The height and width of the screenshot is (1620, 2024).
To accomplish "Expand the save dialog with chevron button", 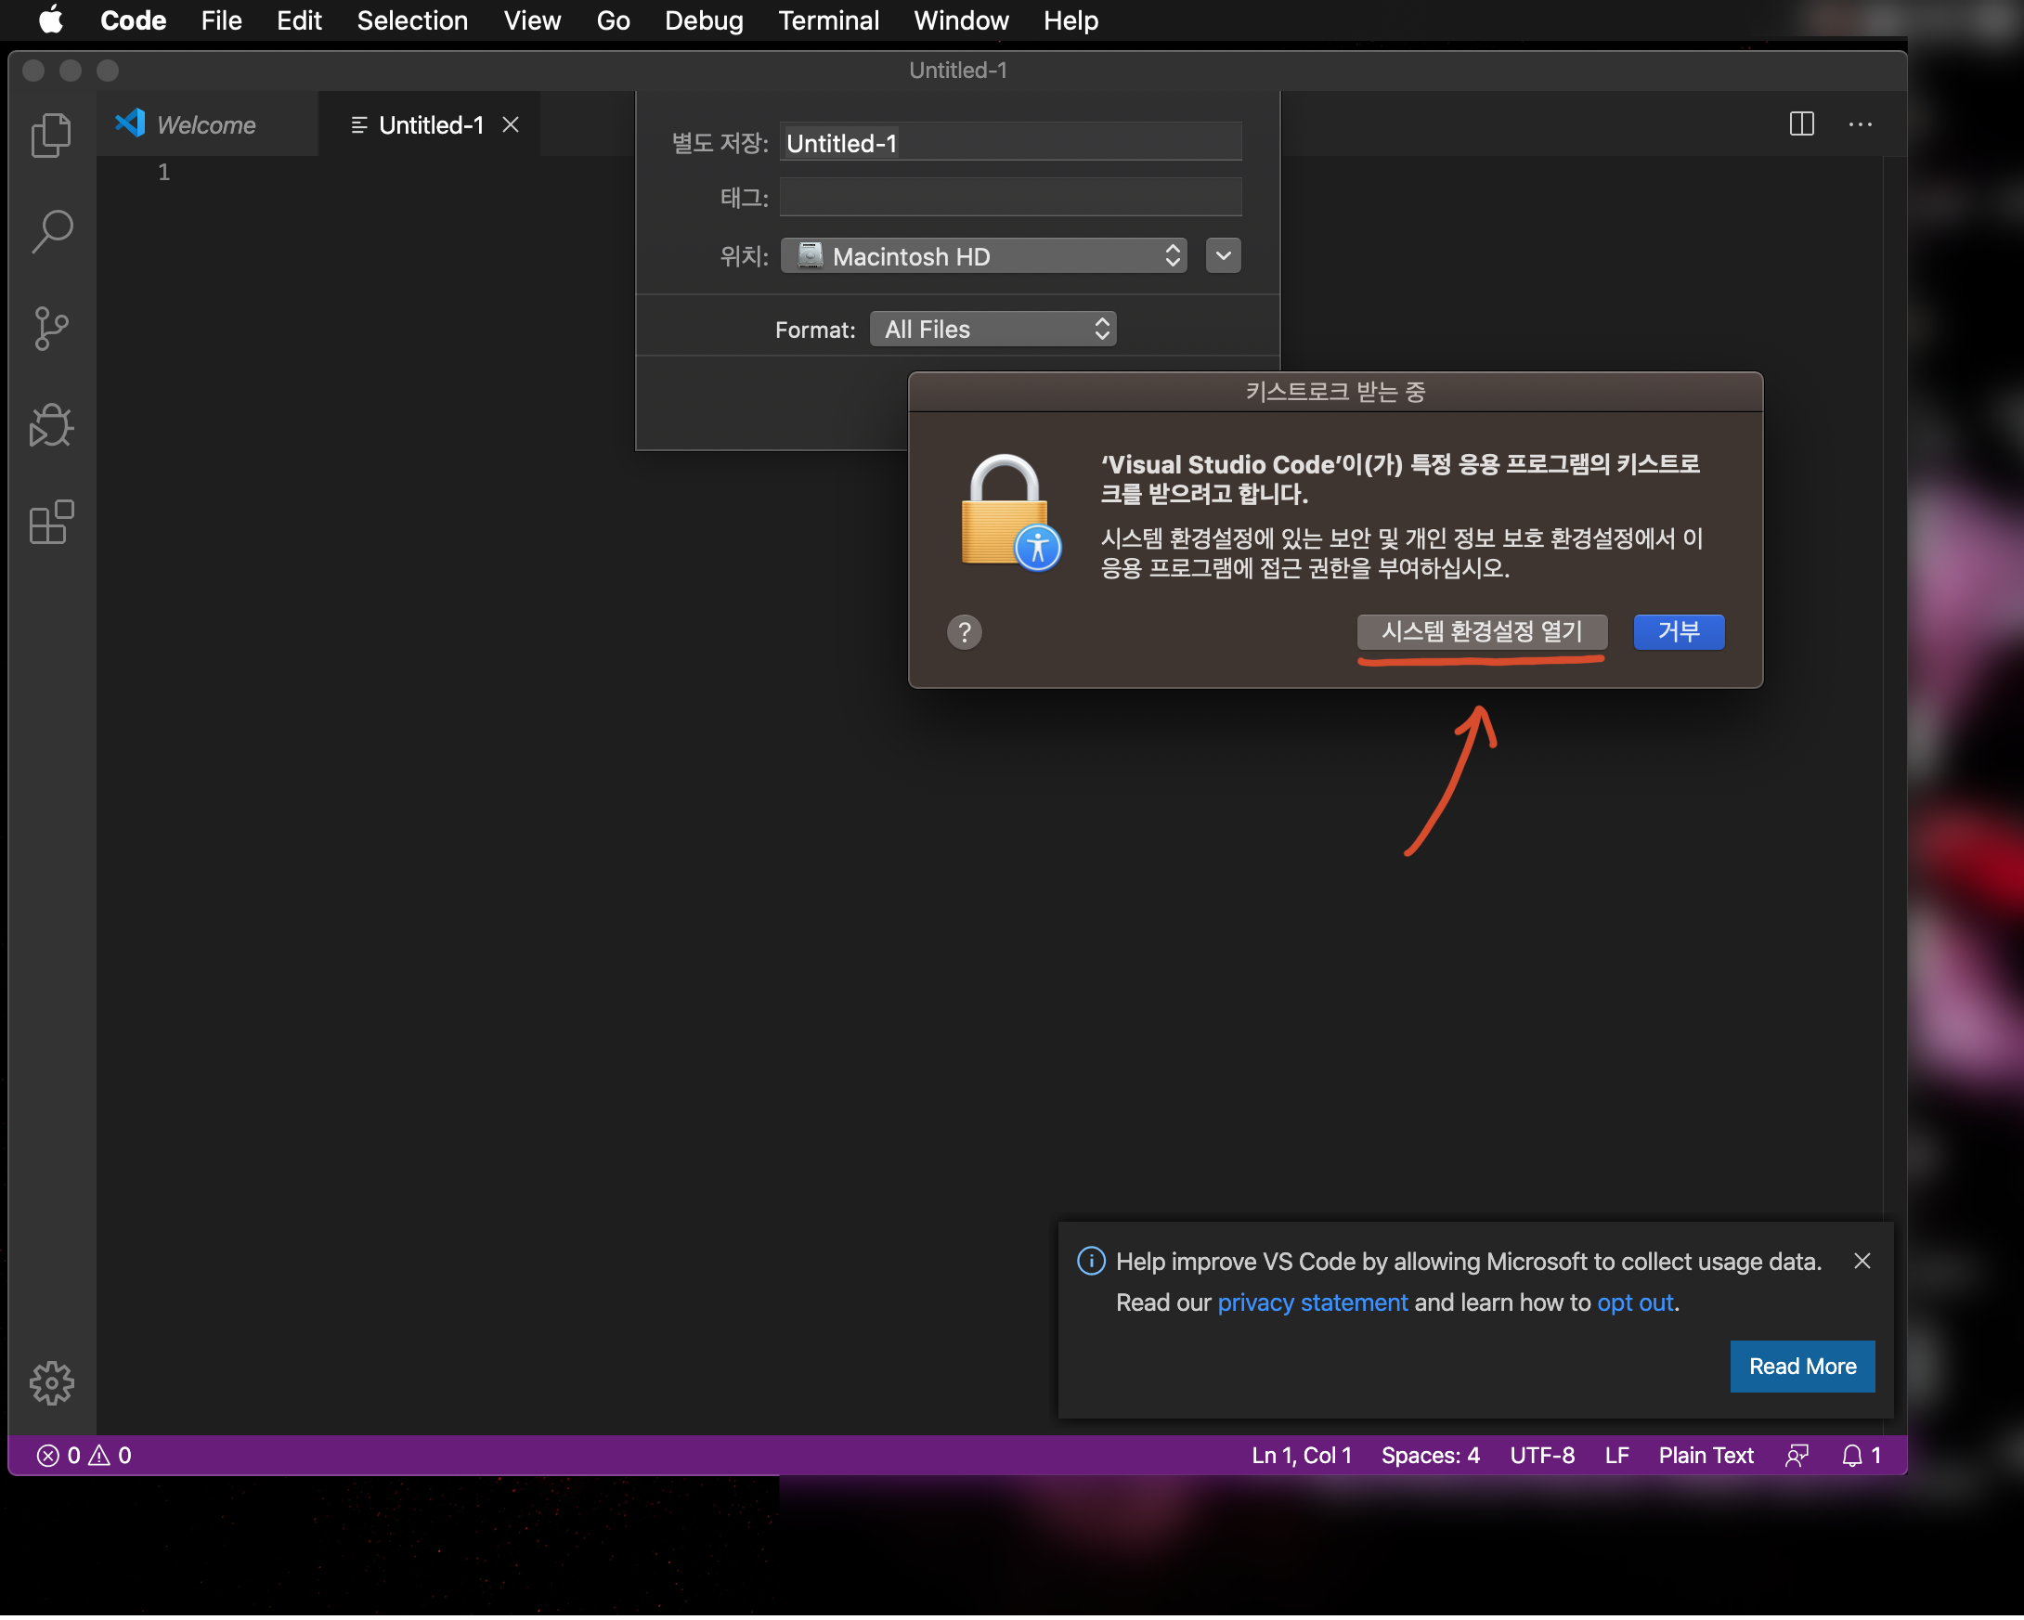I will pos(1222,256).
